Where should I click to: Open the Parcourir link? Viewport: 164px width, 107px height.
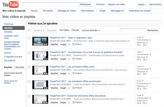pos(100,4)
